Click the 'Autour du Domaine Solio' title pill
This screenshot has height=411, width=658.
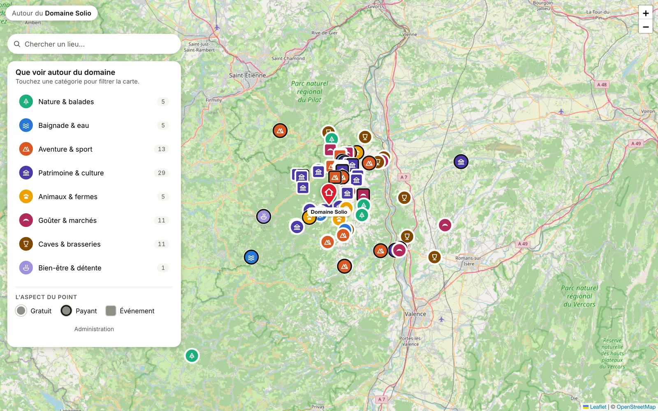pos(52,13)
